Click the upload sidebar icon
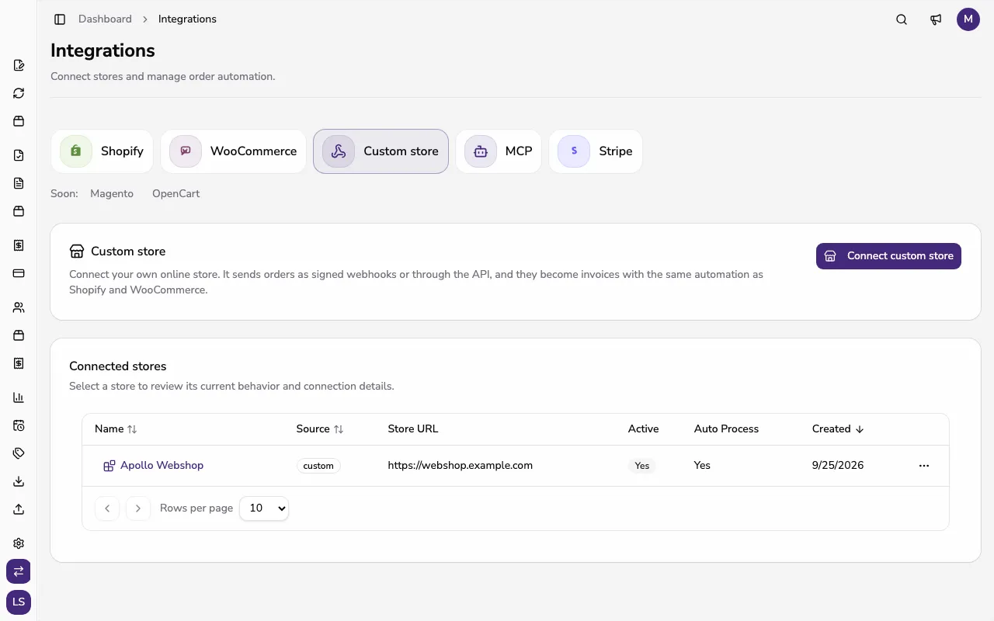The height and width of the screenshot is (621, 994). point(19,509)
